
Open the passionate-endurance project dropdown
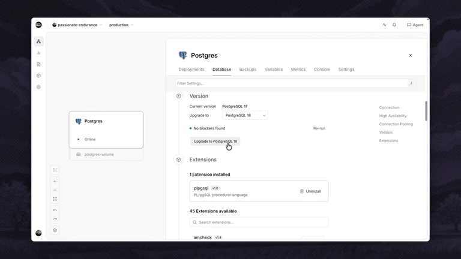77,25
